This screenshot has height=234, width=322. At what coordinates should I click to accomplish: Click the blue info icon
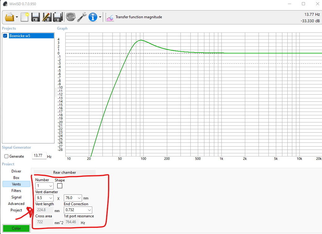click(x=93, y=17)
